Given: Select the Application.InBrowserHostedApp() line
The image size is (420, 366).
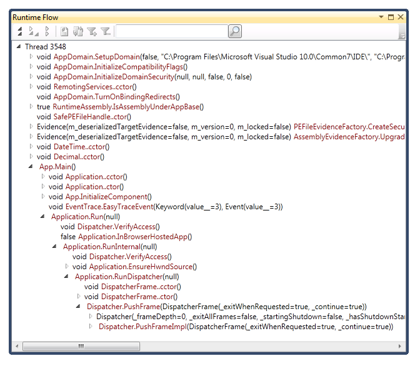Looking at the screenshot, I should pyautogui.click(x=126, y=237).
